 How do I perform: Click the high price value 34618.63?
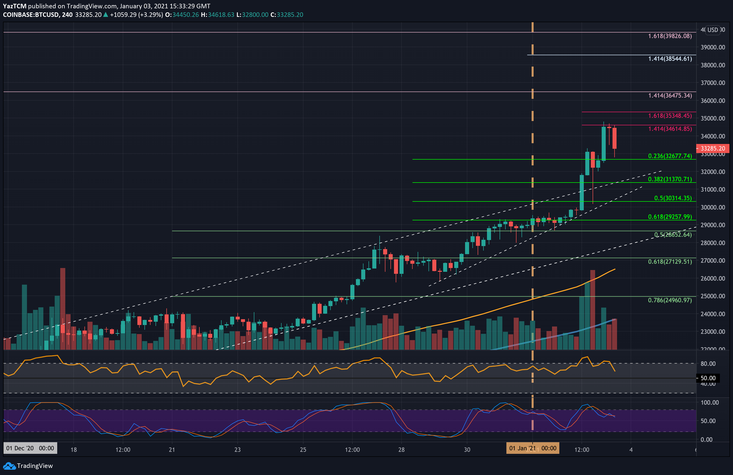(221, 15)
